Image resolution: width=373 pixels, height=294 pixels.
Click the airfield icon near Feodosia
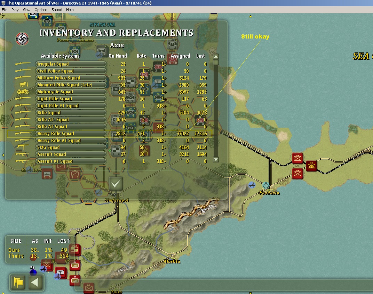252,185
